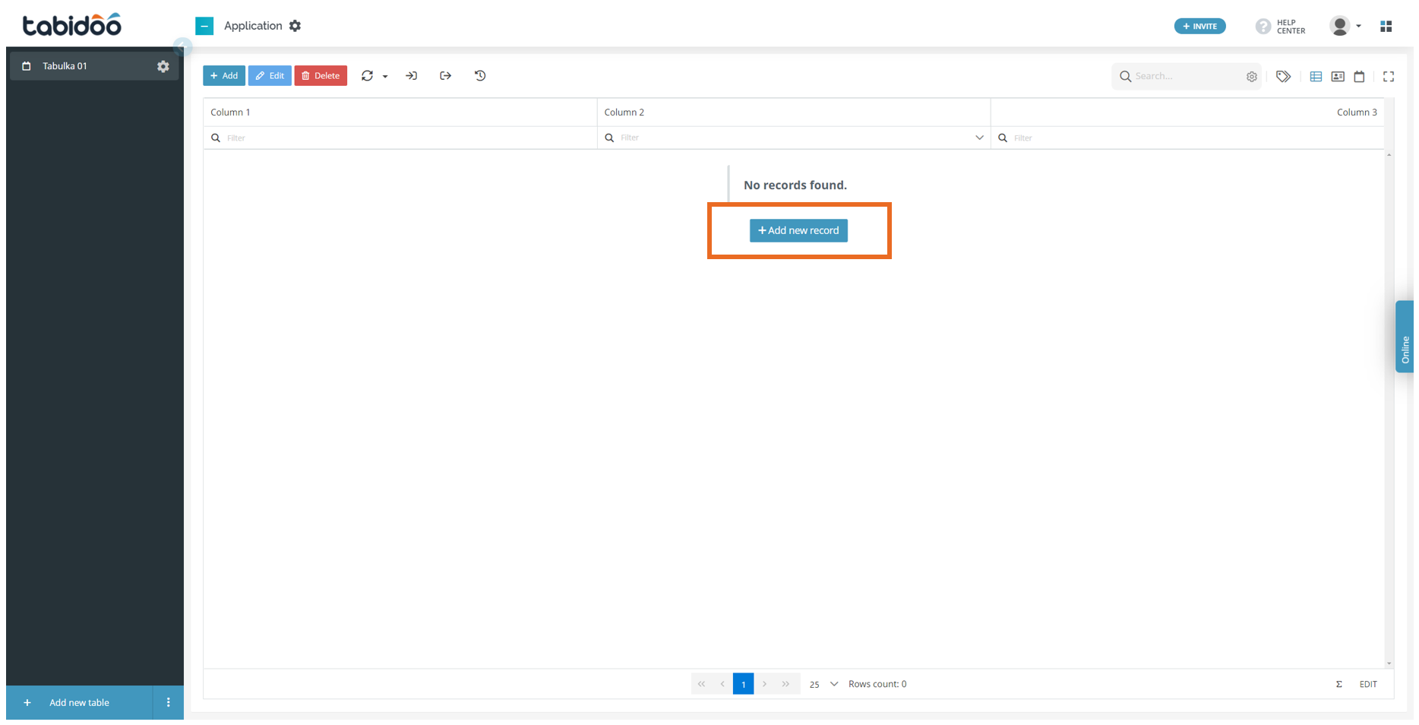The width and height of the screenshot is (1419, 725).
Task: Go to next page
Action: pos(764,684)
